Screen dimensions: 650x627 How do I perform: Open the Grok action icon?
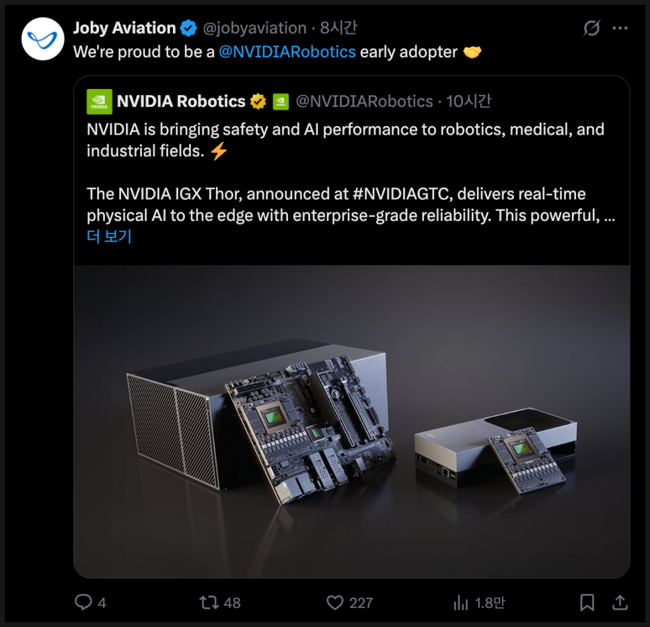pyautogui.click(x=591, y=28)
